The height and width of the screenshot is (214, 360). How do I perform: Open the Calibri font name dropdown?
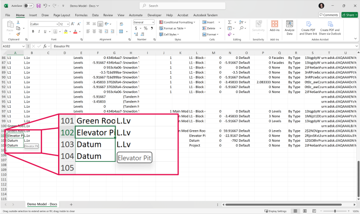tap(57, 24)
